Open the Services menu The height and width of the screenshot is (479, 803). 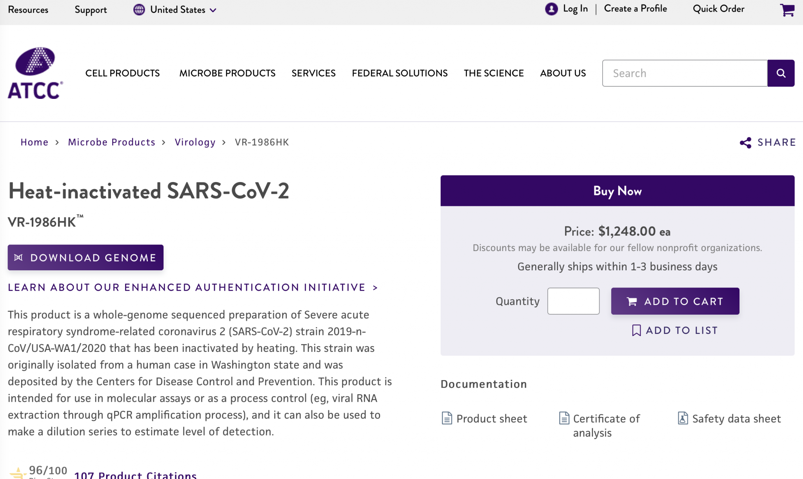tap(313, 73)
